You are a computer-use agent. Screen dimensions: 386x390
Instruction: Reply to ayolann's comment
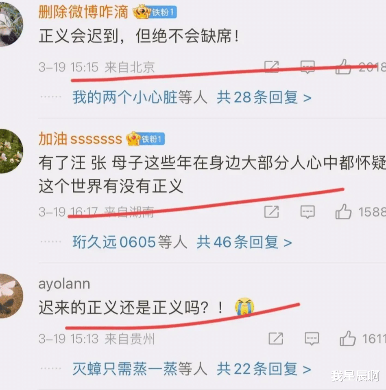pos(312,339)
